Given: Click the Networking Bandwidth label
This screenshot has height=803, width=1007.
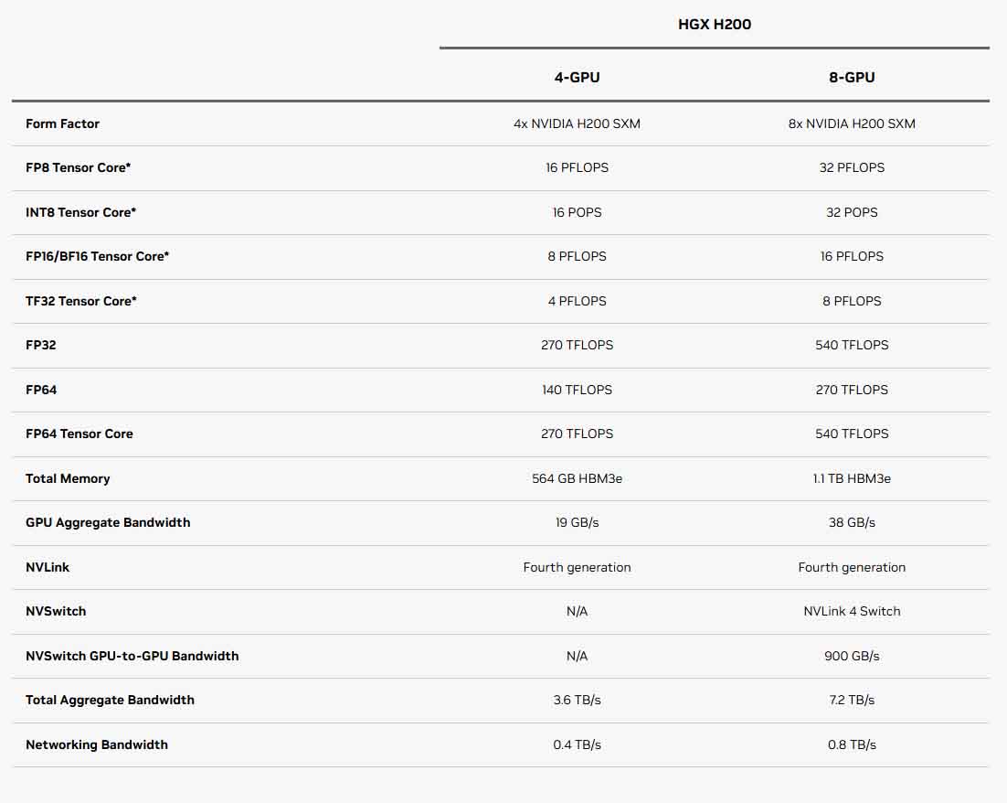Looking at the screenshot, I should [97, 744].
